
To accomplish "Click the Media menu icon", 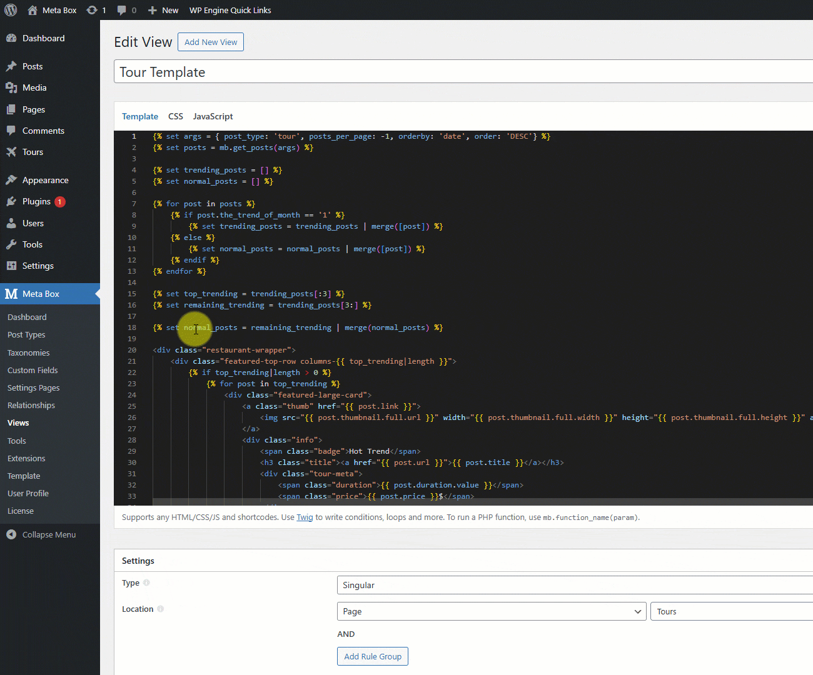I will 11,87.
